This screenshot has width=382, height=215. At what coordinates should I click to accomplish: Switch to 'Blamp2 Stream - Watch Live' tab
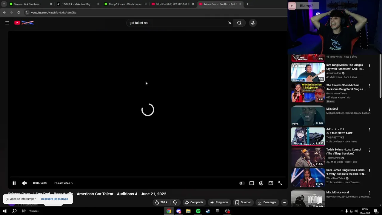coord(125,4)
